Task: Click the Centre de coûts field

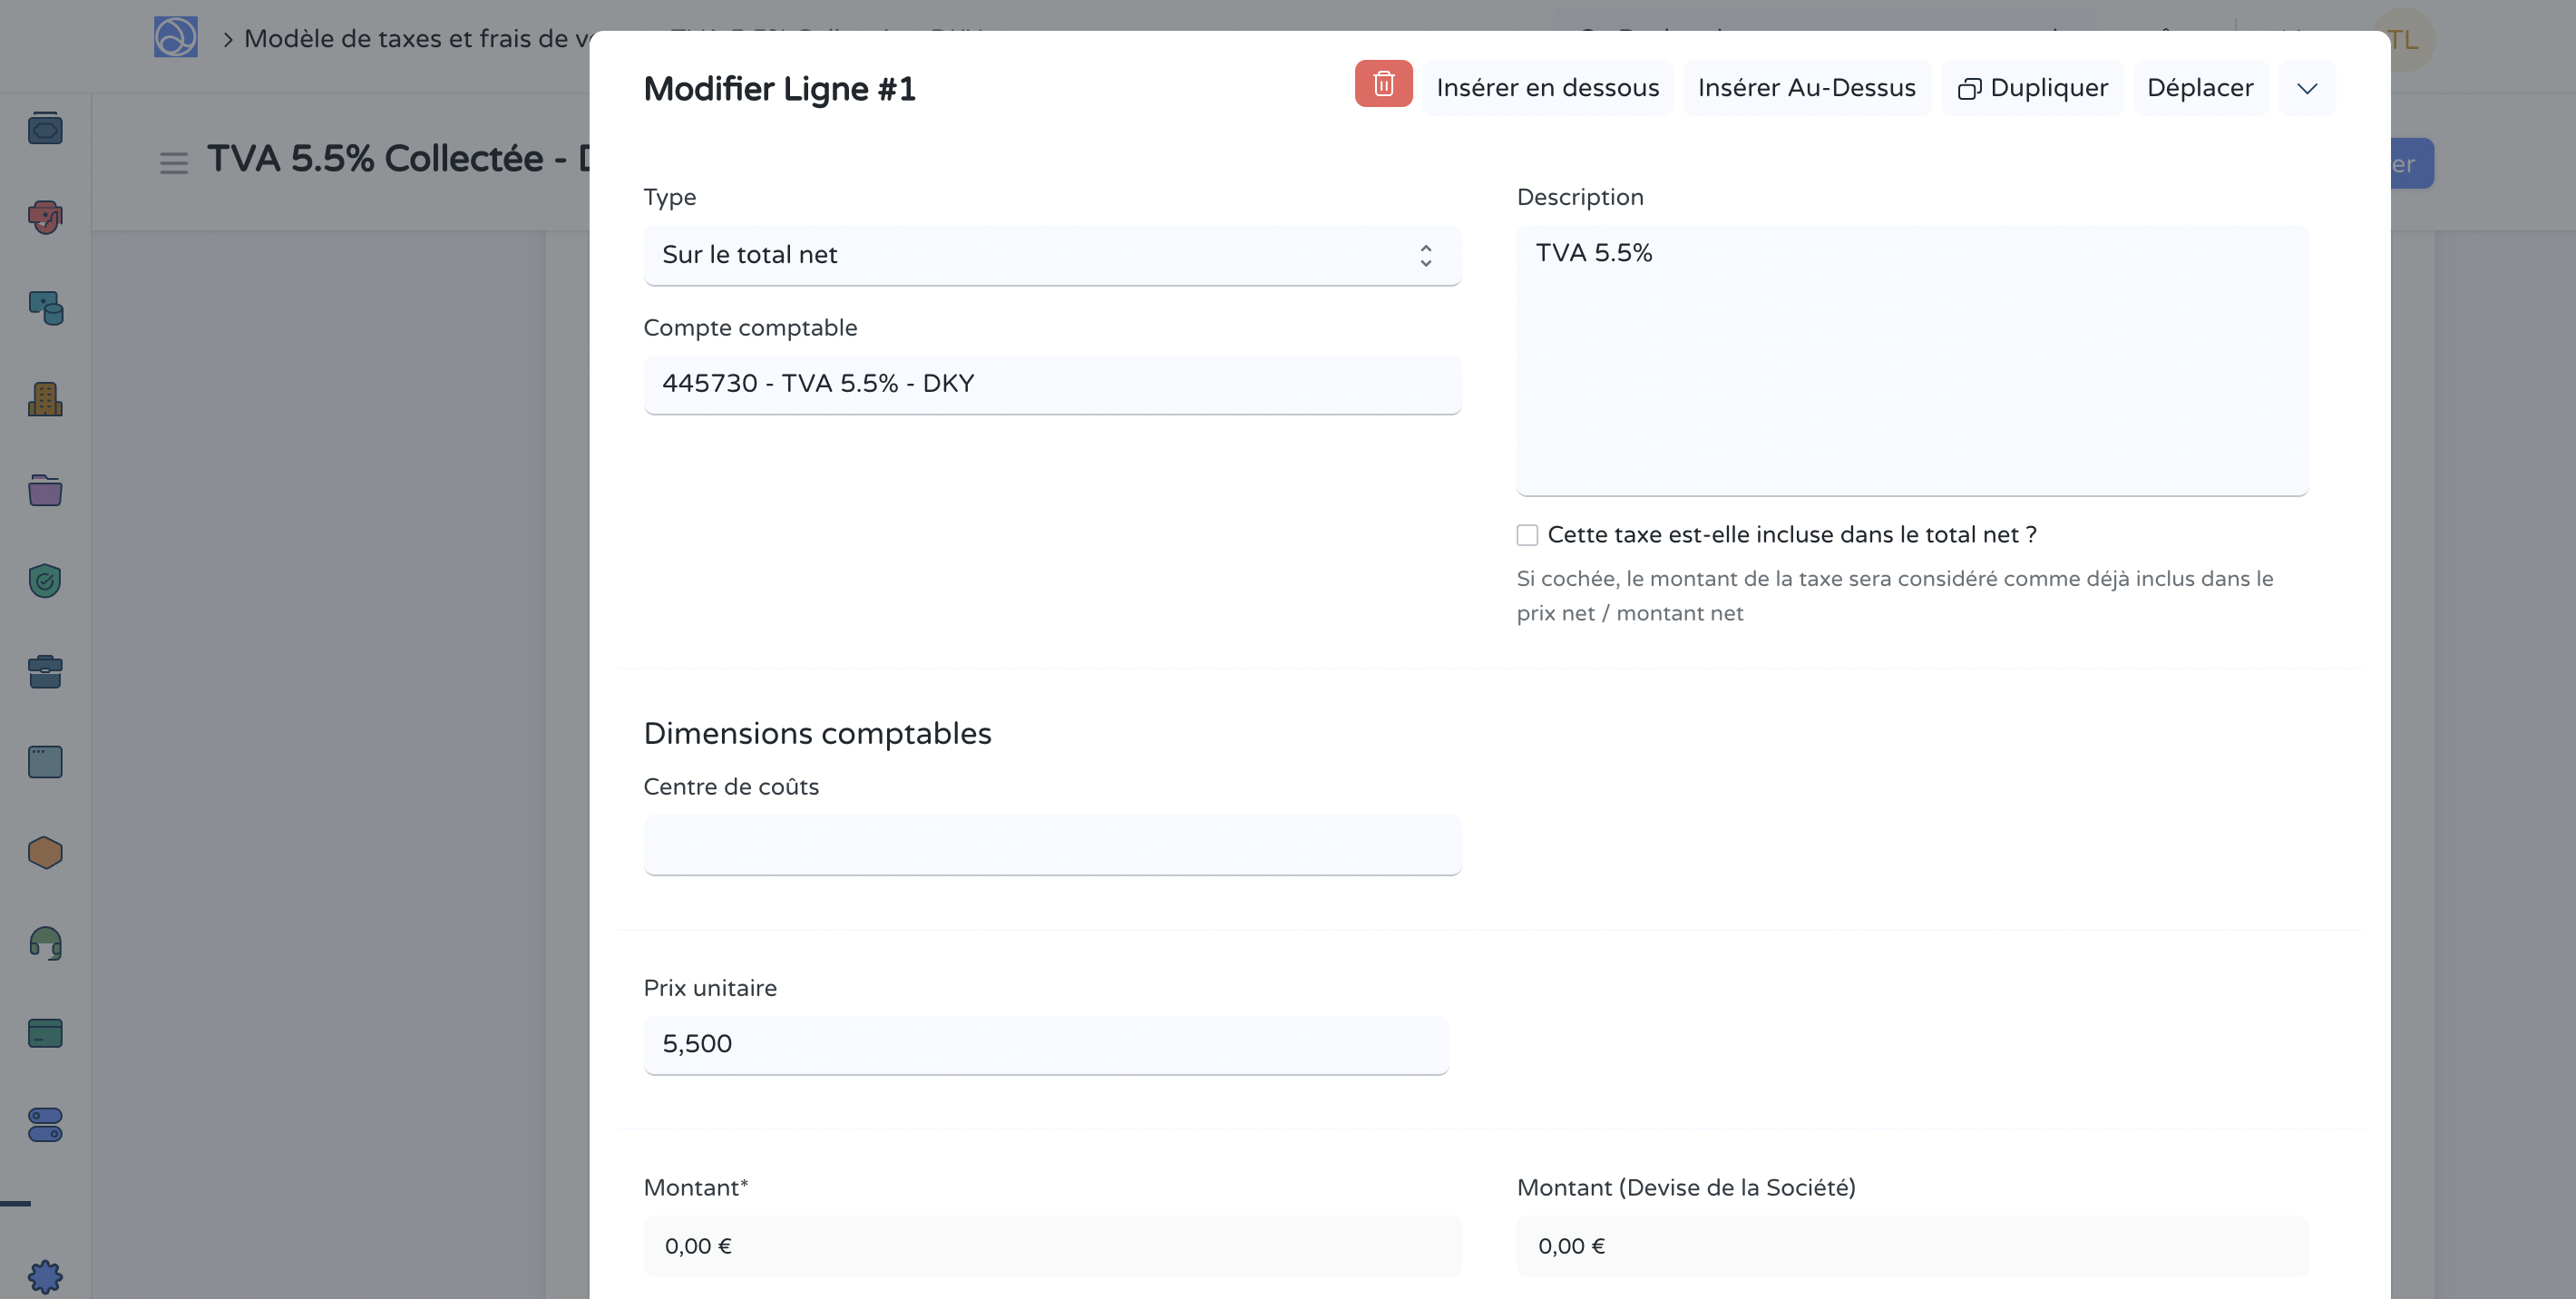Action: (x=1051, y=845)
